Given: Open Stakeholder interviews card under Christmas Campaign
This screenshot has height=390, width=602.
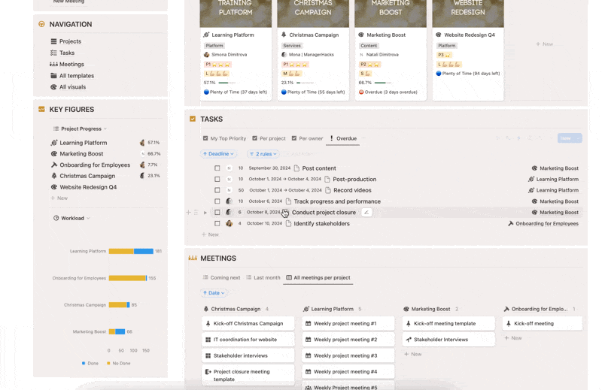Looking at the screenshot, I should point(248,356).
